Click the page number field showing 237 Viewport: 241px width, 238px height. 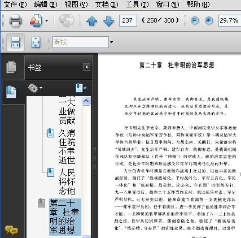128,20
